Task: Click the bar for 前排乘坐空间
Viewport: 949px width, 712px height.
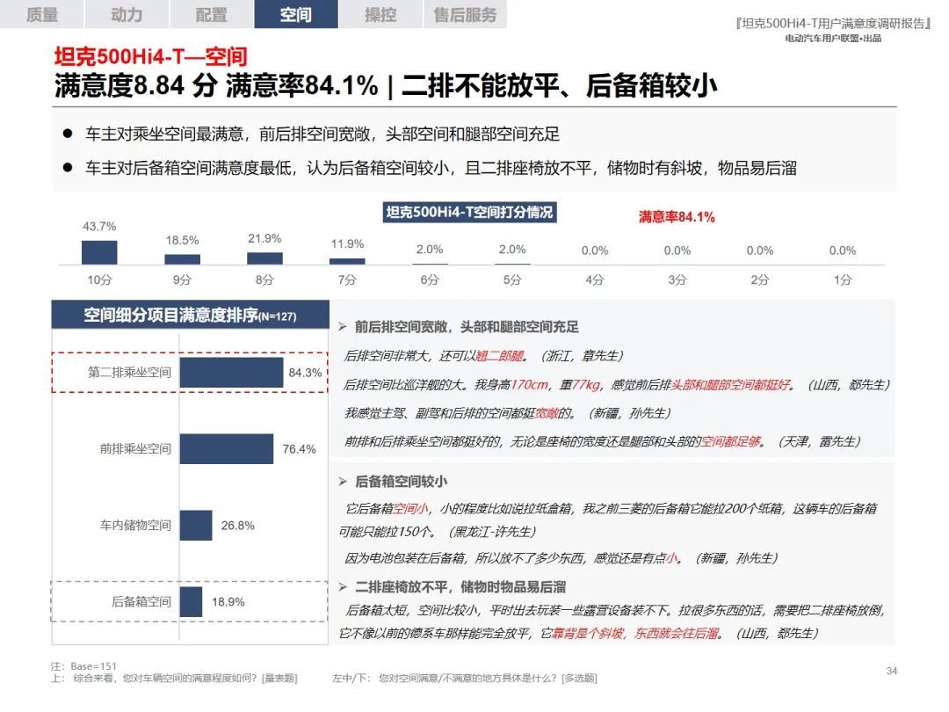Action: [227, 448]
